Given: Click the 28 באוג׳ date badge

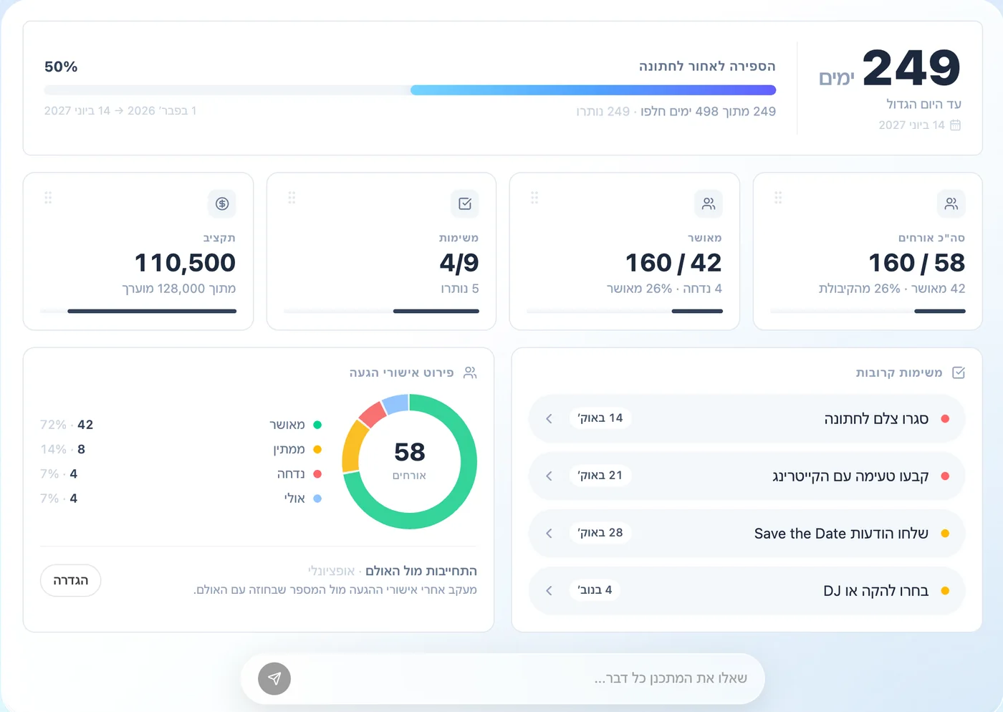Looking at the screenshot, I should (600, 532).
